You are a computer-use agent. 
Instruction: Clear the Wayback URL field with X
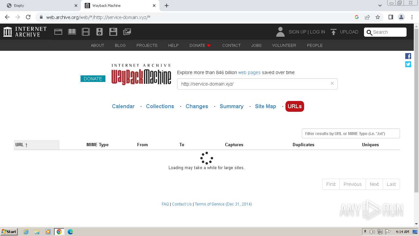click(x=332, y=84)
